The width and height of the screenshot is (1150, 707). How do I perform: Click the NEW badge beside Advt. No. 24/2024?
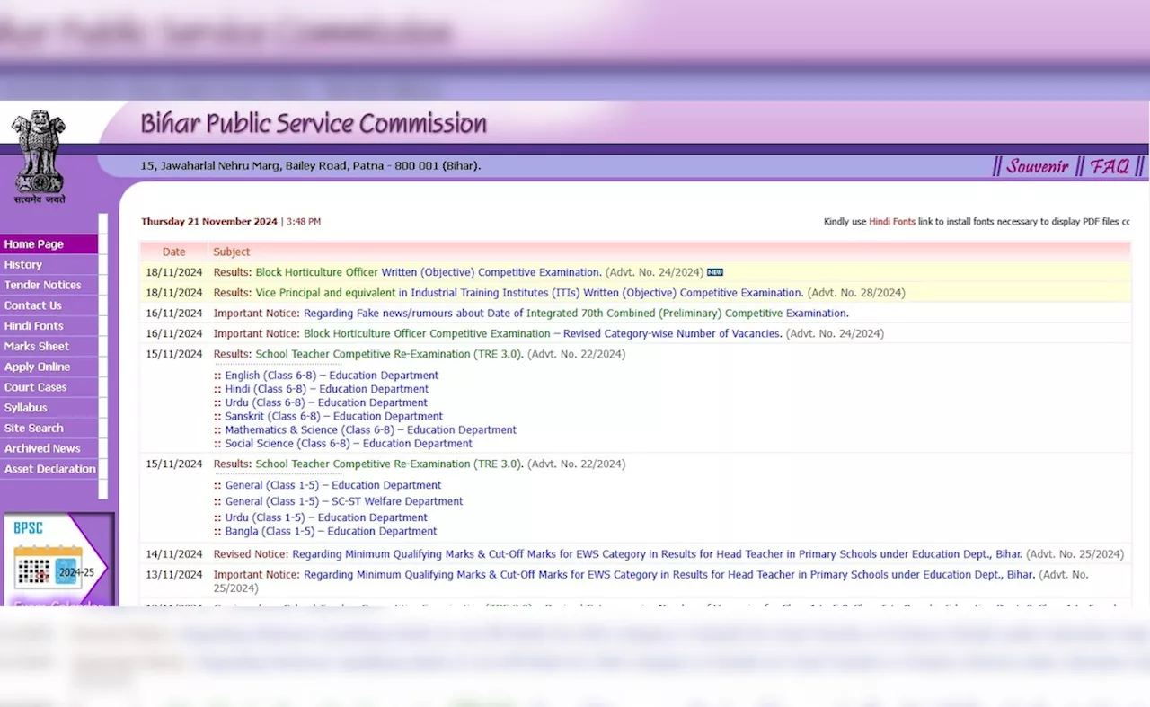[715, 272]
